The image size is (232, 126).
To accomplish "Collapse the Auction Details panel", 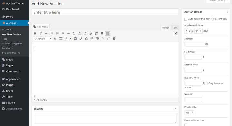I will [x=227, y=12].
